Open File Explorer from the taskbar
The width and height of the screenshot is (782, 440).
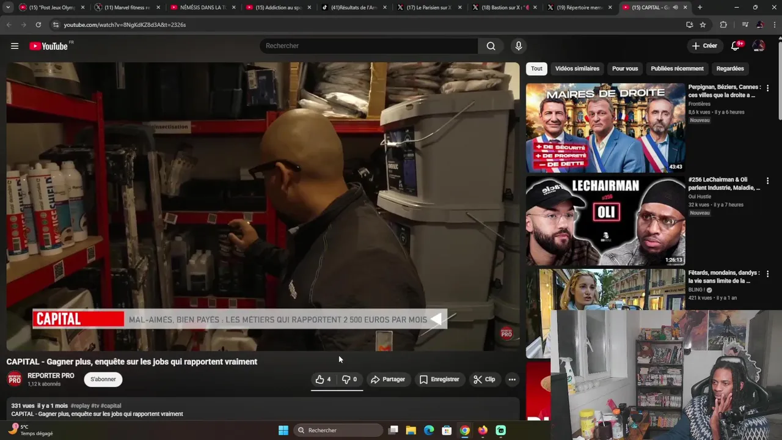pyautogui.click(x=411, y=430)
